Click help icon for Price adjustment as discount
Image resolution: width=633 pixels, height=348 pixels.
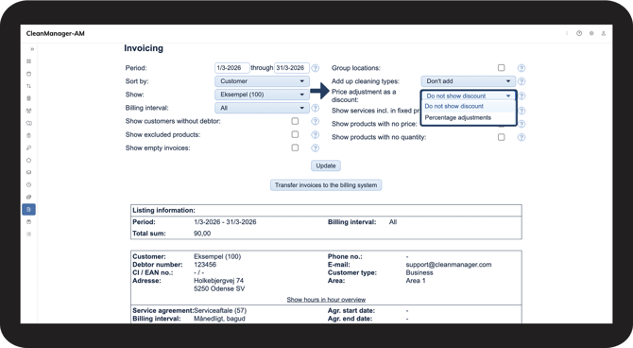point(522,96)
